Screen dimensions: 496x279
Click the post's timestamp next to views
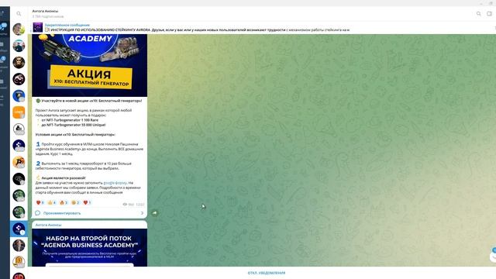(x=139, y=205)
